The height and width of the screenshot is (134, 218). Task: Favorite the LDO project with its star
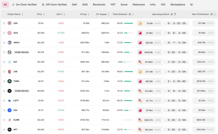[x=4, y=23]
